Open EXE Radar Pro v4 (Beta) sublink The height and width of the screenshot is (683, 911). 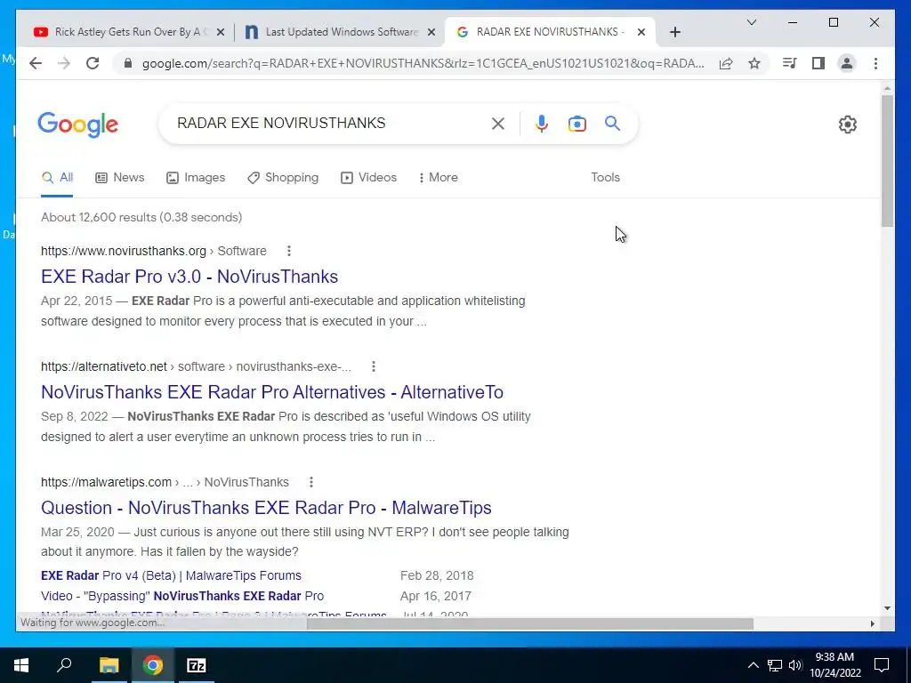[171, 575]
